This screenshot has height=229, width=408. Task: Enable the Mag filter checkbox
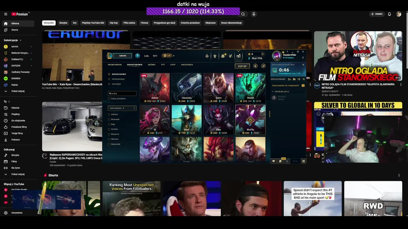(x=109, y=124)
